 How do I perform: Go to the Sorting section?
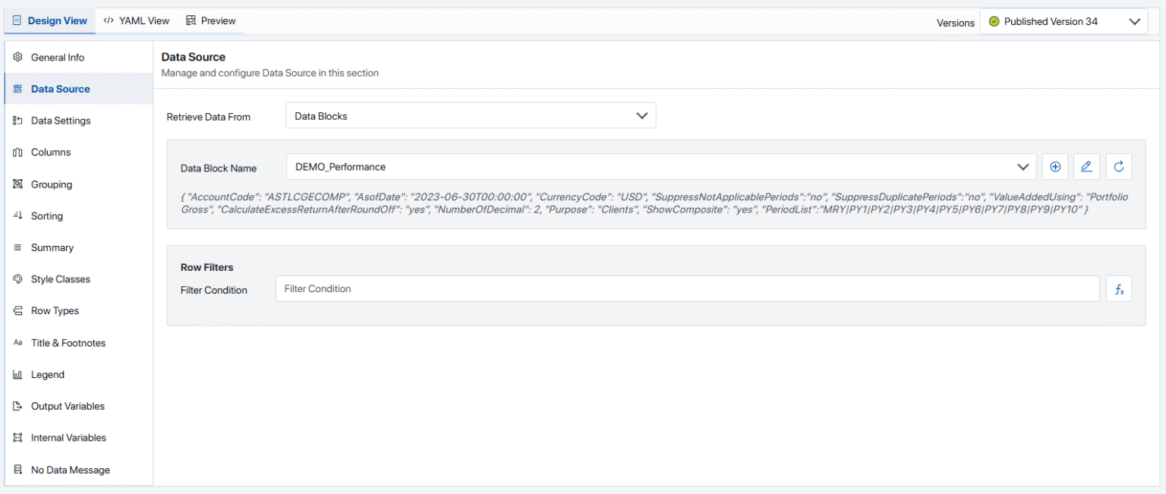click(79, 216)
